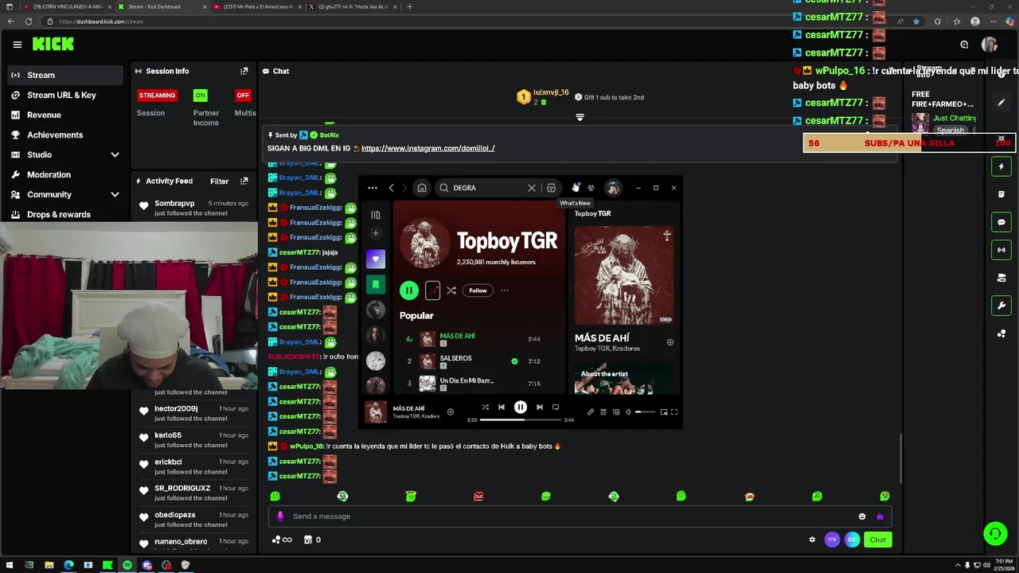
Task: Open Spotify lyrics microphone icon
Action: (591, 412)
